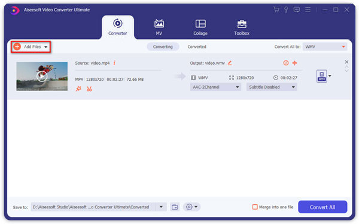
Task: Open the AAC-2Channel audio track dropdown
Action: point(215,87)
